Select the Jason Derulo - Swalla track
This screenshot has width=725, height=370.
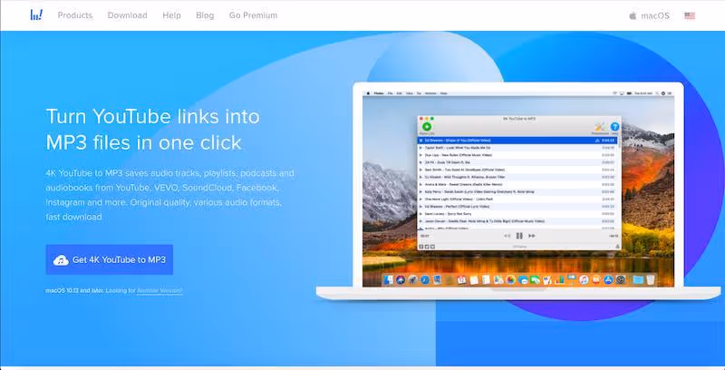click(x=517, y=221)
